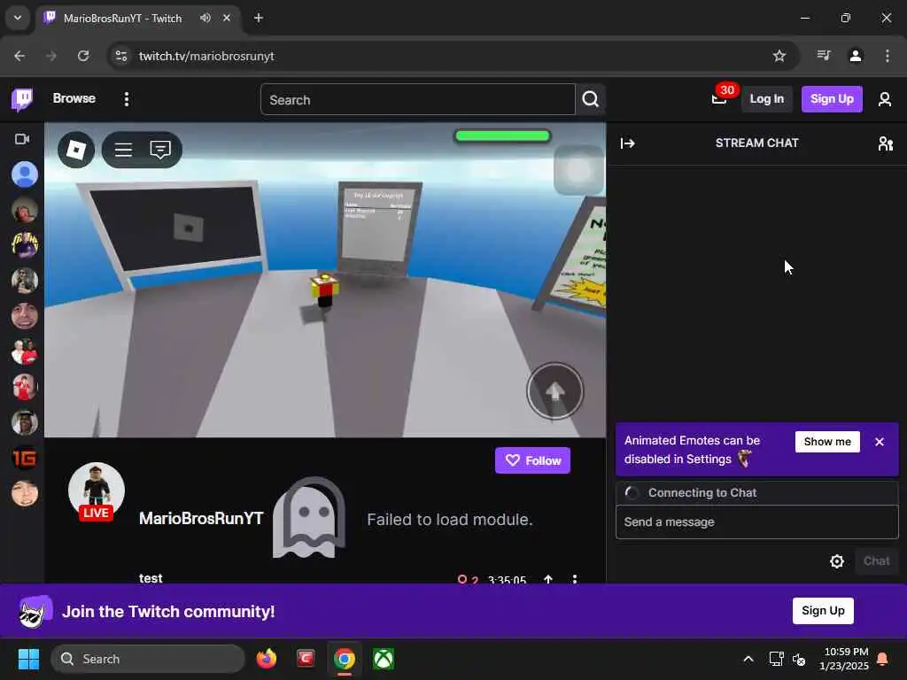Dismiss the Animated Emotes notice
Screen dimensions: 907x680
point(880,442)
